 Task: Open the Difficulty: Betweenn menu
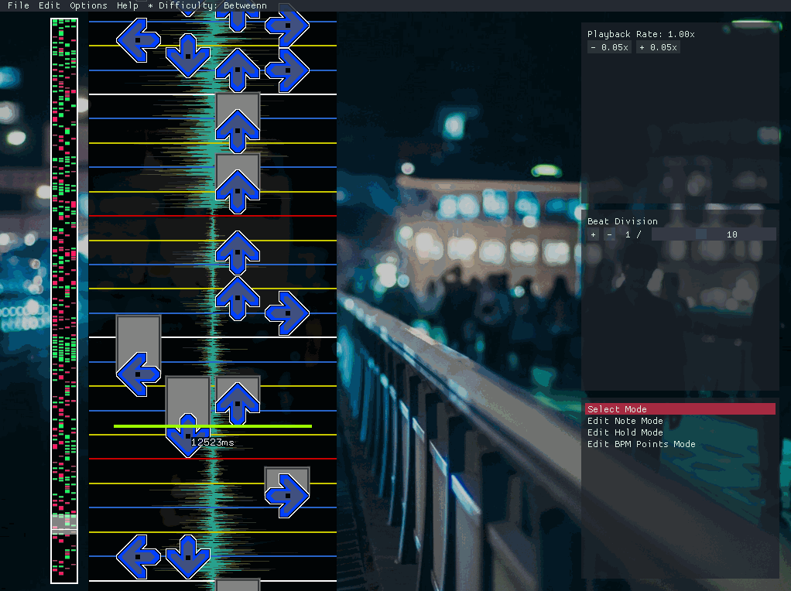point(207,5)
